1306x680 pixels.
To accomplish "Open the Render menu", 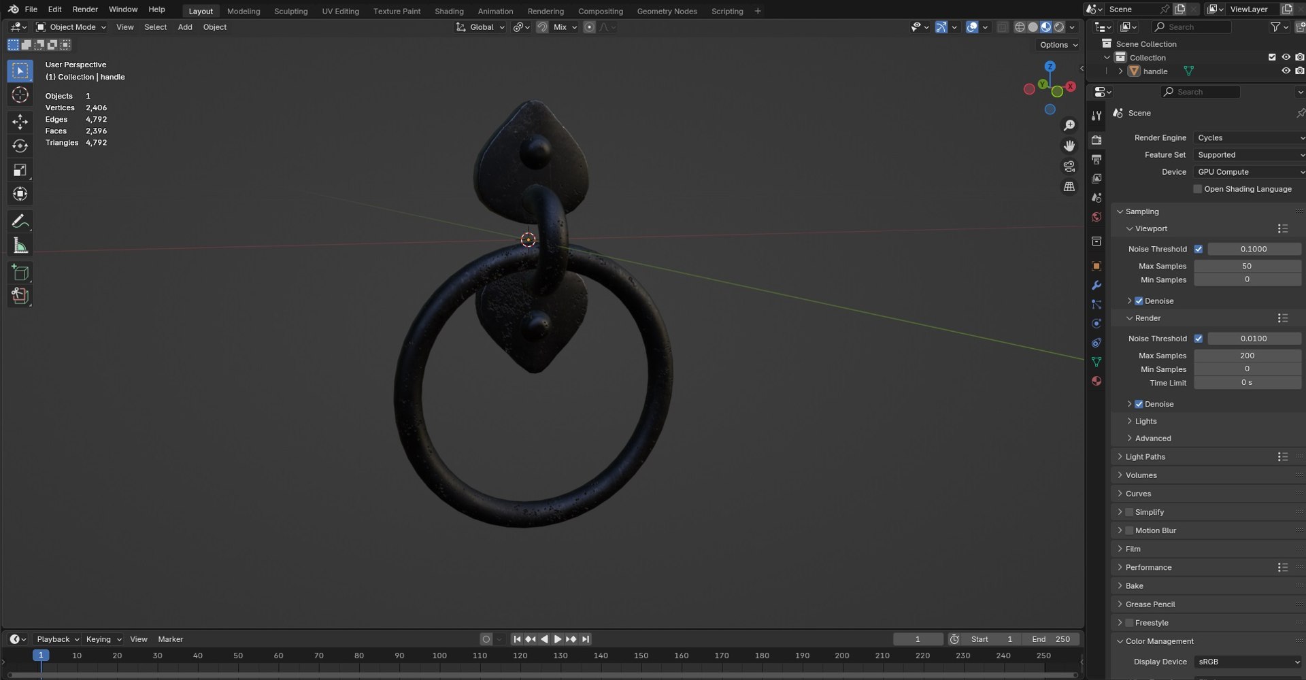I will coord(85,10).
